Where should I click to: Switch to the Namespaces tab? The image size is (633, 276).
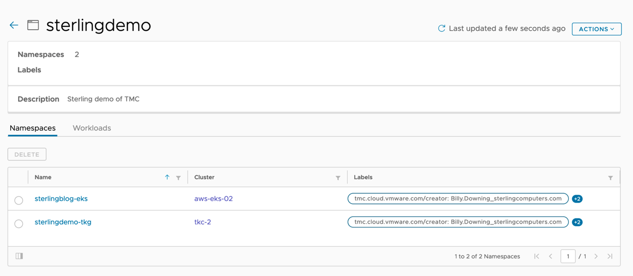(33, 128)
